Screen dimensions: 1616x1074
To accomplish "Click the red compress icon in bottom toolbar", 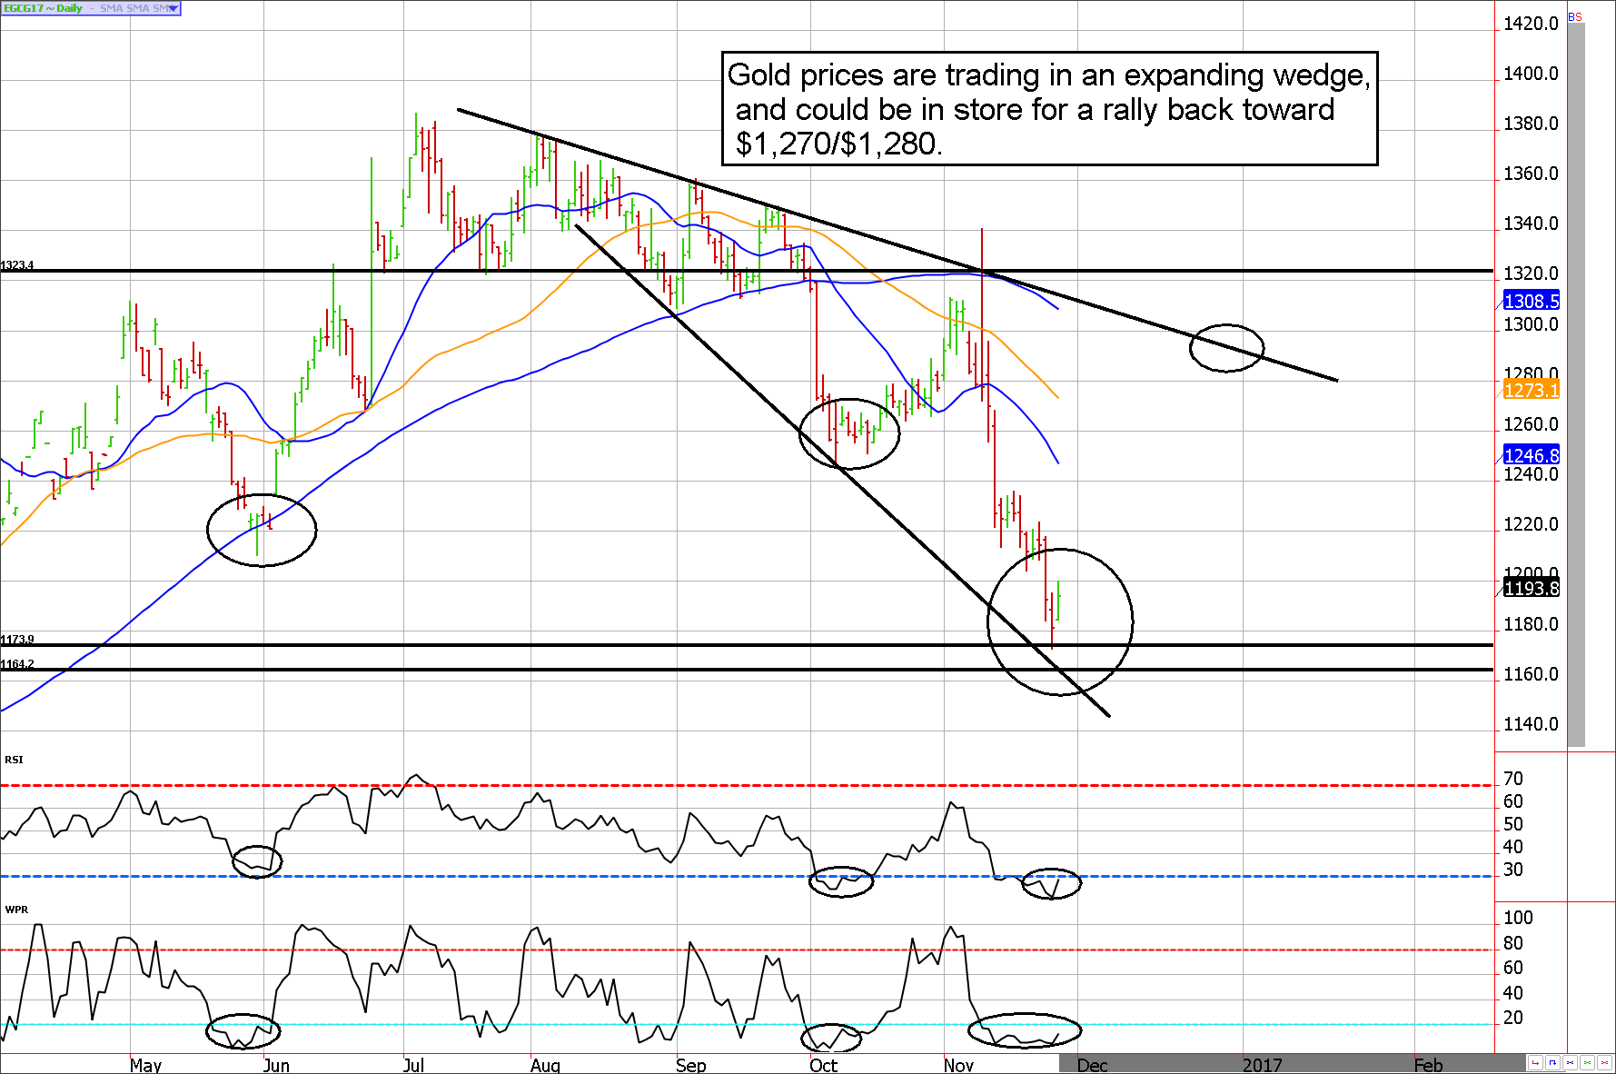I will click(1605, 1062).
